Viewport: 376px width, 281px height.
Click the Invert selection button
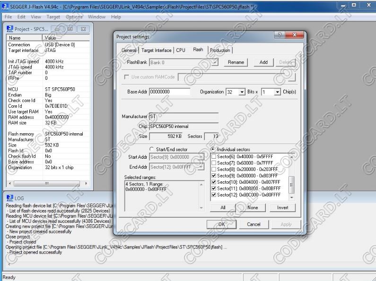point(282,207)
